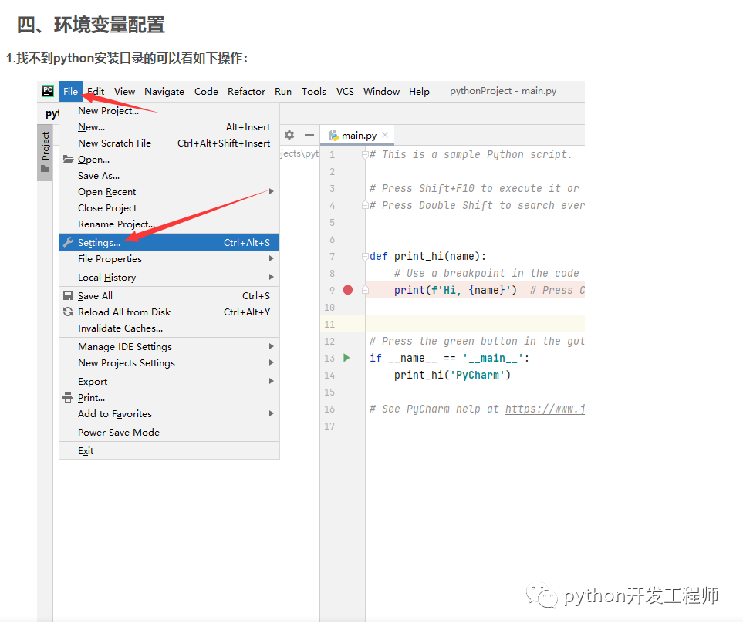The image size is (743, 630).
Task: Expand the Local History submenu
Action: click(x=271, y=278)
